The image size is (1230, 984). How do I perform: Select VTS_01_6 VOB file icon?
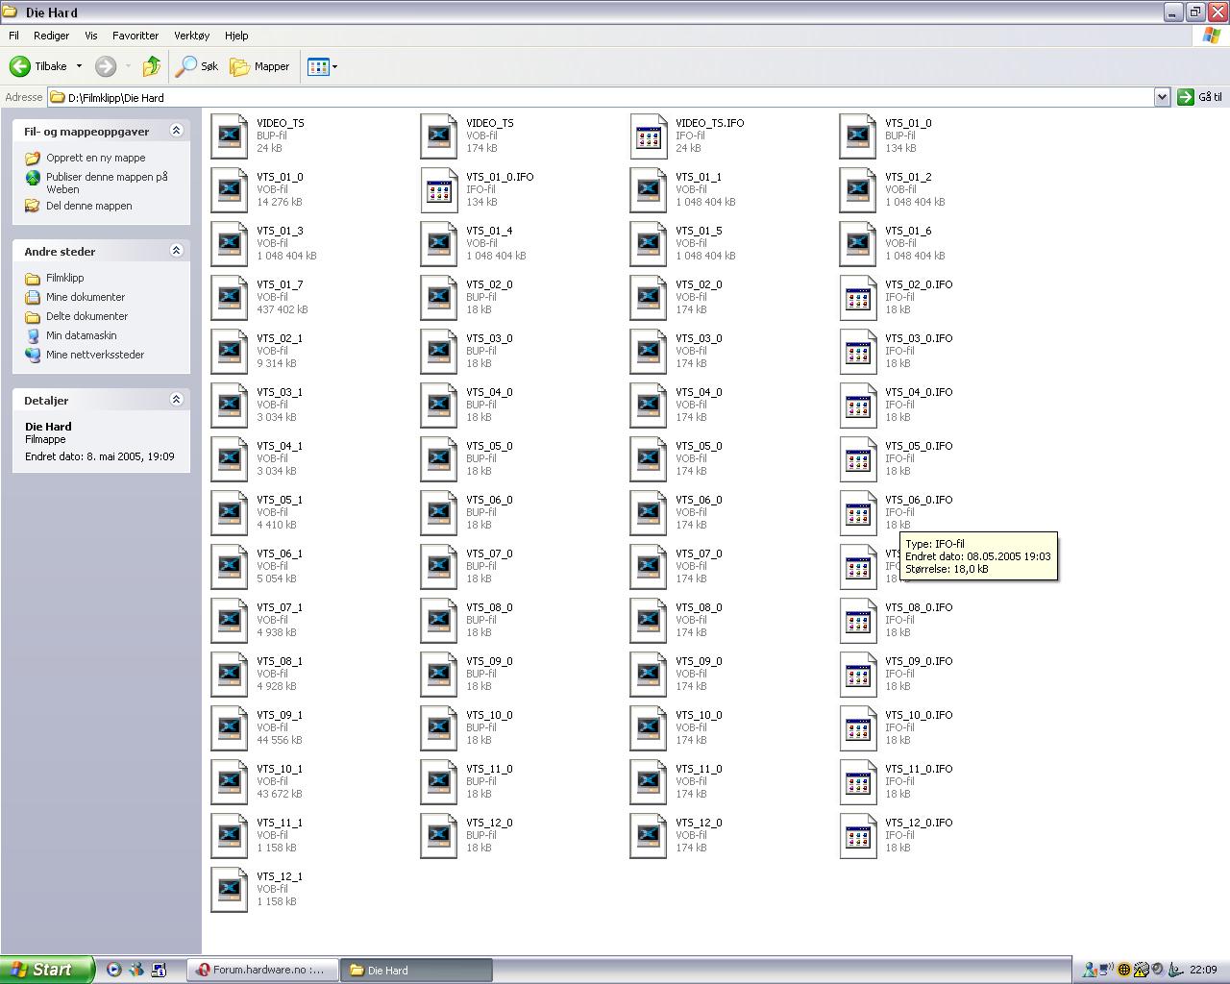(x=858, y=243)
